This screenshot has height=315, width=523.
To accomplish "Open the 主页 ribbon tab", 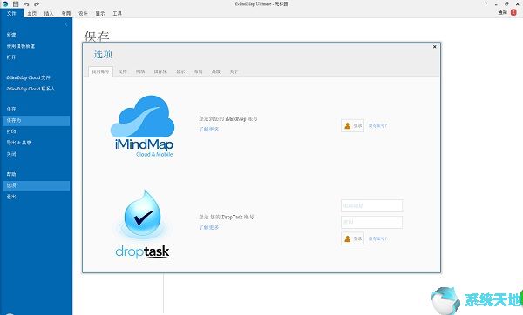I will (32, 13).
